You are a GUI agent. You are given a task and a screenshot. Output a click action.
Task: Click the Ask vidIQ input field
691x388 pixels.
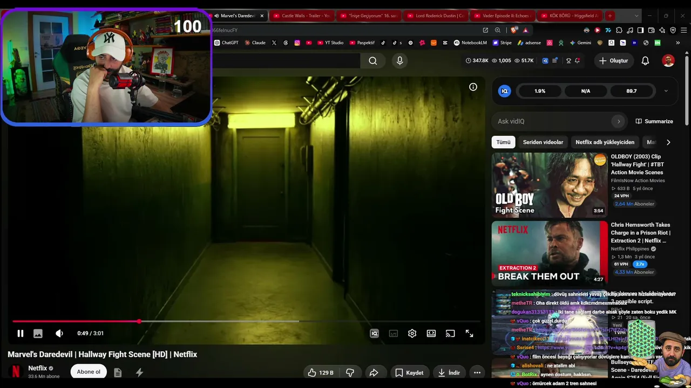(x=553, y=121)
